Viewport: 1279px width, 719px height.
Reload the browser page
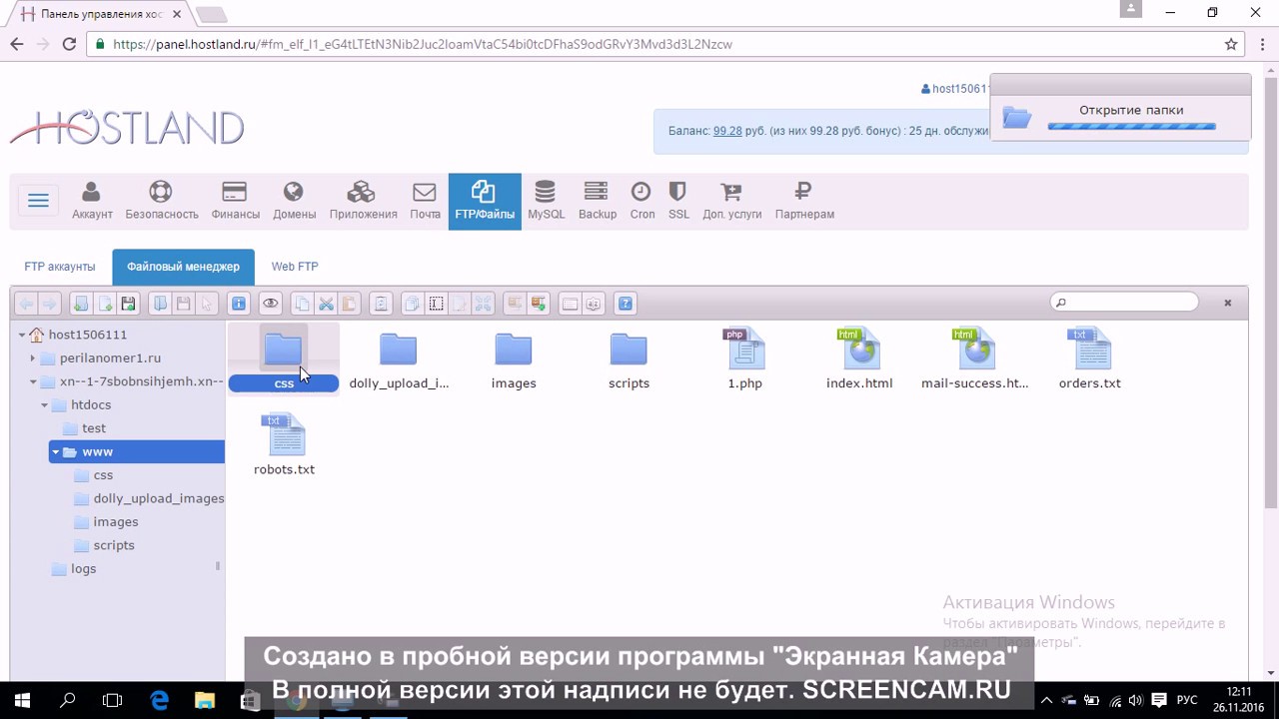click(x=69, y=44)
